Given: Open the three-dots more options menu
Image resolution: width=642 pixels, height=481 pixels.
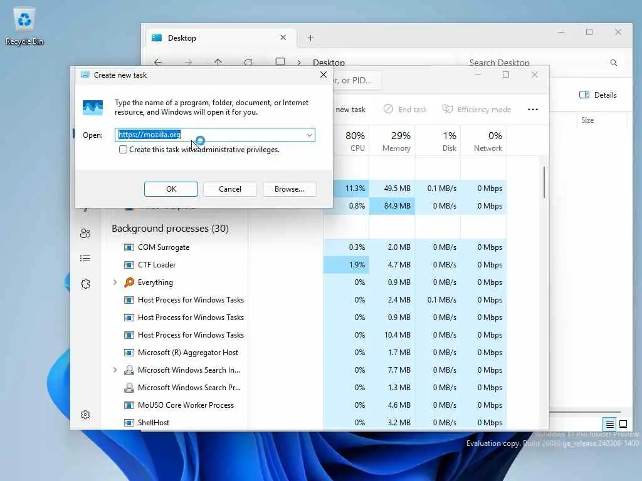Looking at the screenshot, I should [533, 109].
